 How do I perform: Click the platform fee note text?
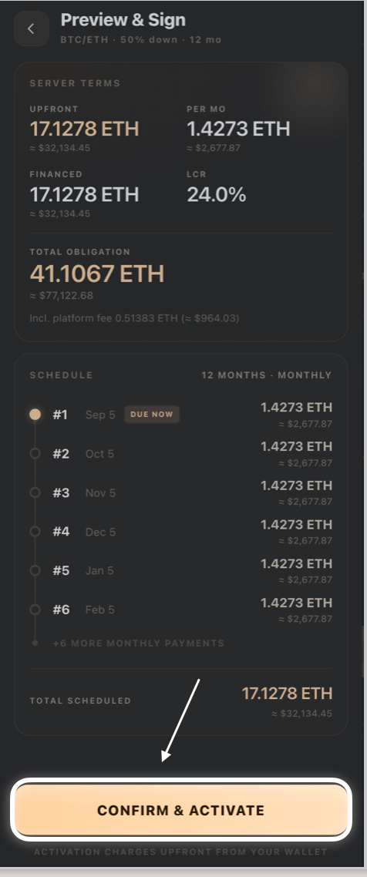click(x=134, y=318)
